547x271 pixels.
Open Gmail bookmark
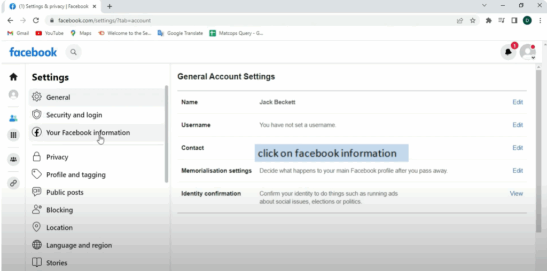pos(18,34)
